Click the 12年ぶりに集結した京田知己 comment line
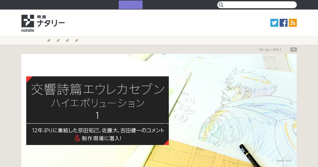The width and height of the screenshot is (318, 167). [98, 130]
